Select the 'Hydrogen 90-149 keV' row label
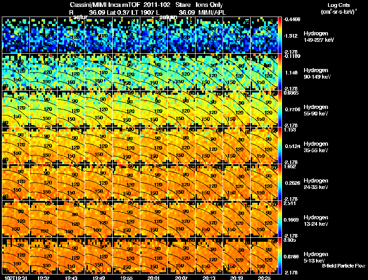Image resolution: width=368 pixels, height=280 pixels. [x=317, y=74]
